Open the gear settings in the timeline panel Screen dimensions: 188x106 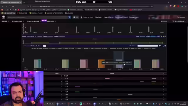(x=160, y=46)
